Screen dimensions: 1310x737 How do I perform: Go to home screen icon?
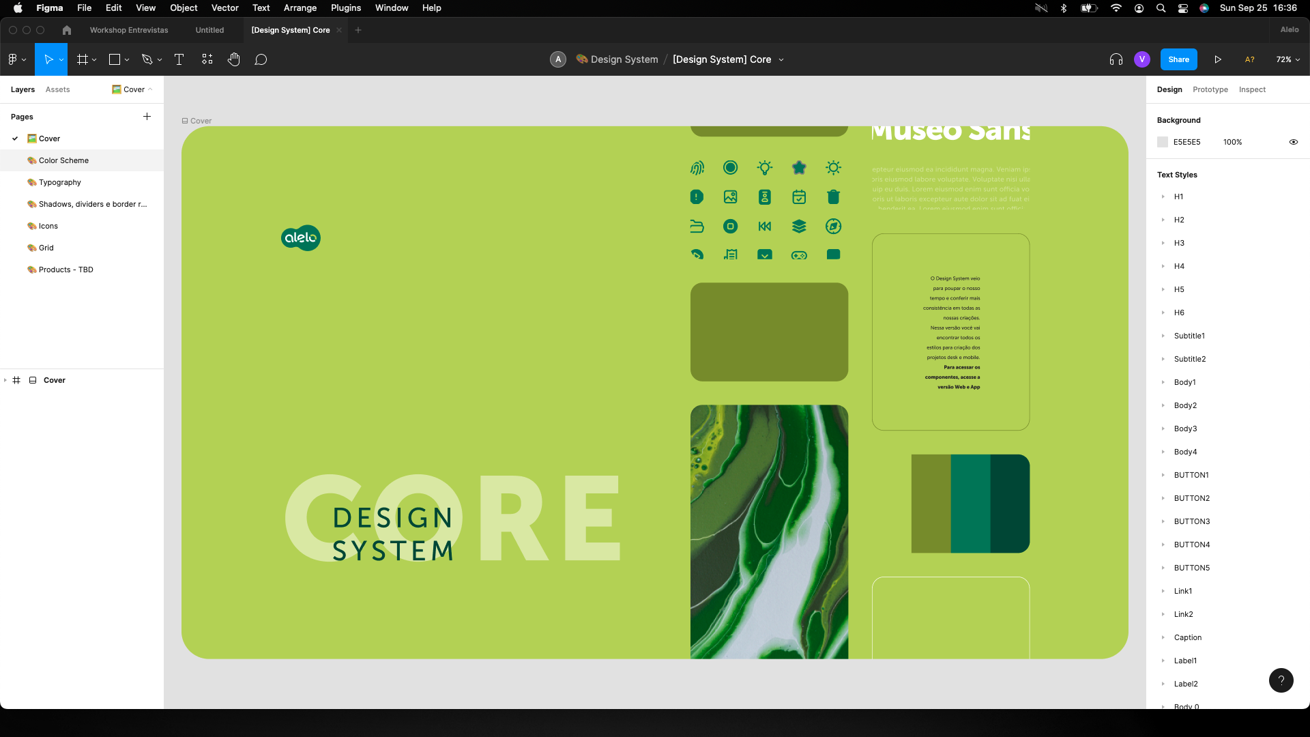click(x=66, y=30)
